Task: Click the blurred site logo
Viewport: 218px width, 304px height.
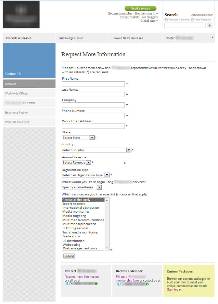Action: 21,14
